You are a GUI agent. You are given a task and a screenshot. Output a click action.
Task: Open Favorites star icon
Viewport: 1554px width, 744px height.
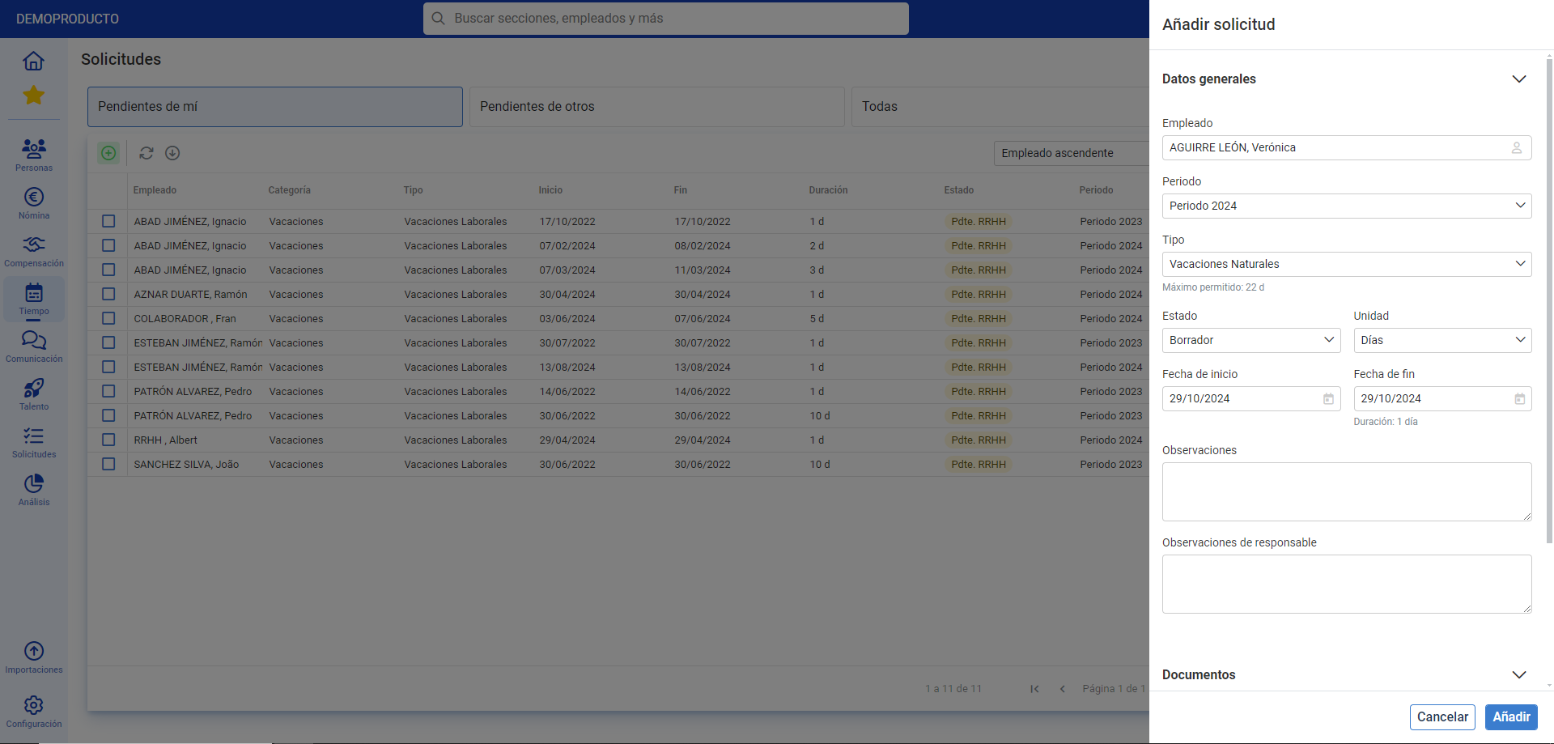33,95
